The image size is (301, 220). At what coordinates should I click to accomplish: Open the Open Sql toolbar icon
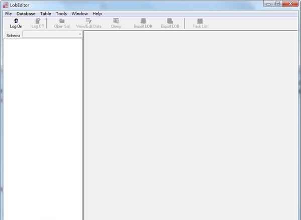tap(62, 21)
